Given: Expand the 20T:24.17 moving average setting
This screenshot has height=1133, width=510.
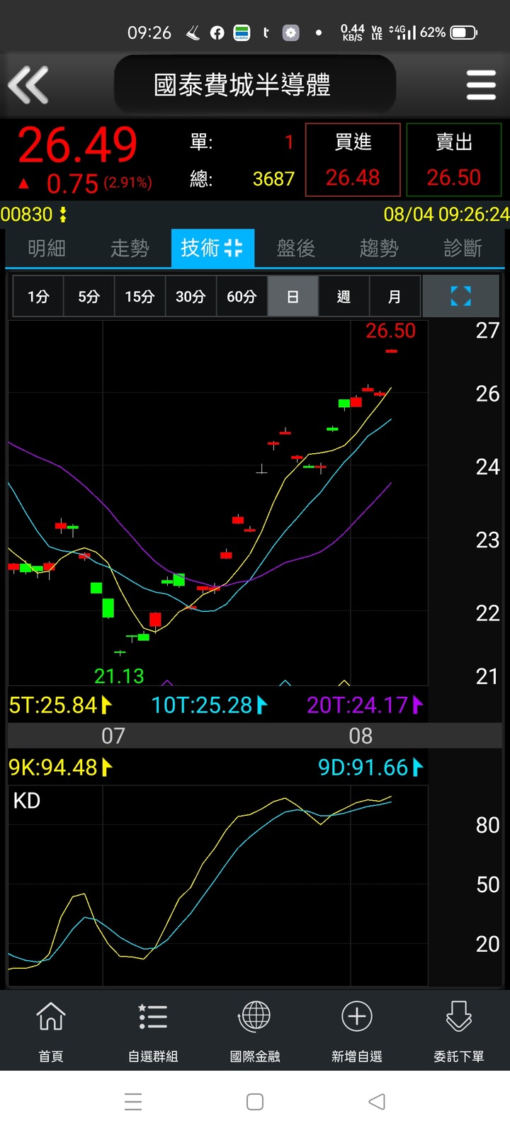Looking at the screenshot, I should 365,705.
